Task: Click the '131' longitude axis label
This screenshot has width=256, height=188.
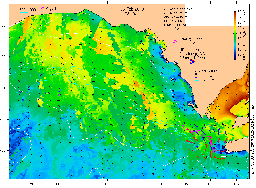Action: pyautogui.click(x=82, y=184)
